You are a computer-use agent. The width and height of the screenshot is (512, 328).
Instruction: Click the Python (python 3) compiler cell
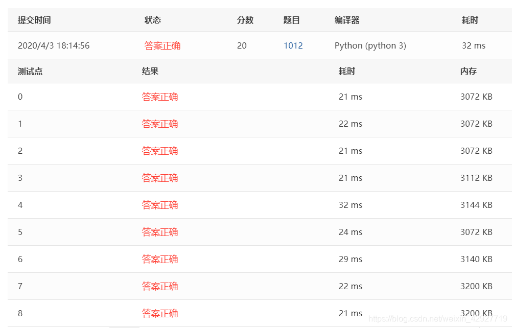(x=370, y=45)
